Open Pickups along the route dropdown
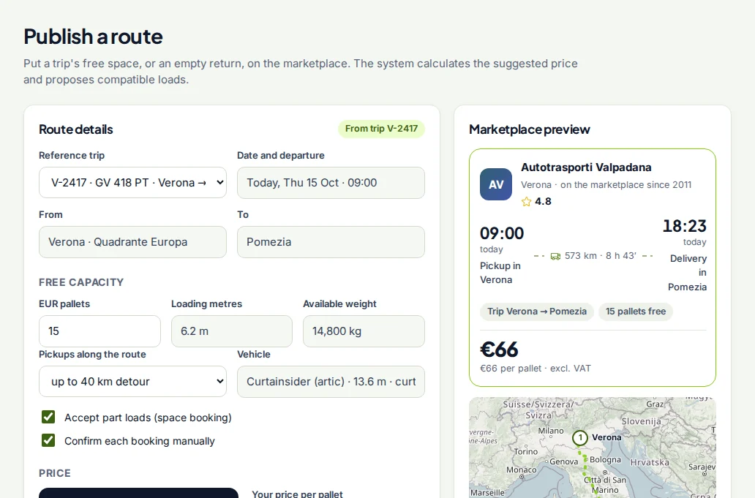755x498 pixels. pos(132,382)
